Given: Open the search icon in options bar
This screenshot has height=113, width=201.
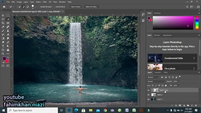Looking at the screenshot, I should (x=187, y=7).
